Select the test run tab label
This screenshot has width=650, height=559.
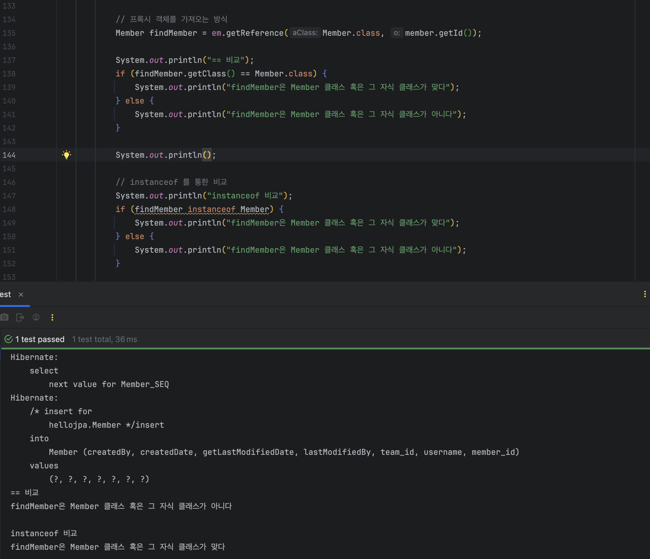5,294
